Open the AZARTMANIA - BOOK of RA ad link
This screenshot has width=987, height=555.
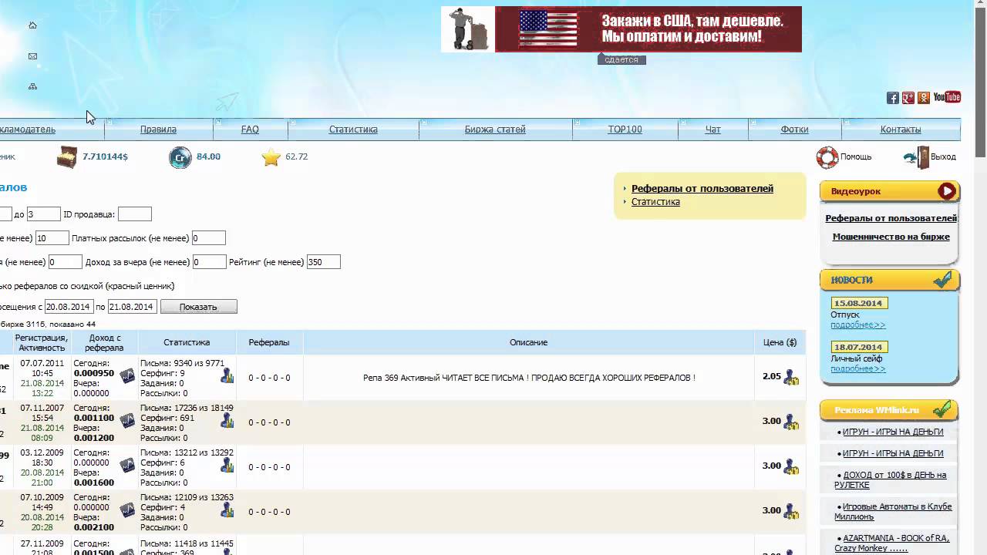(x=891, y=543)
